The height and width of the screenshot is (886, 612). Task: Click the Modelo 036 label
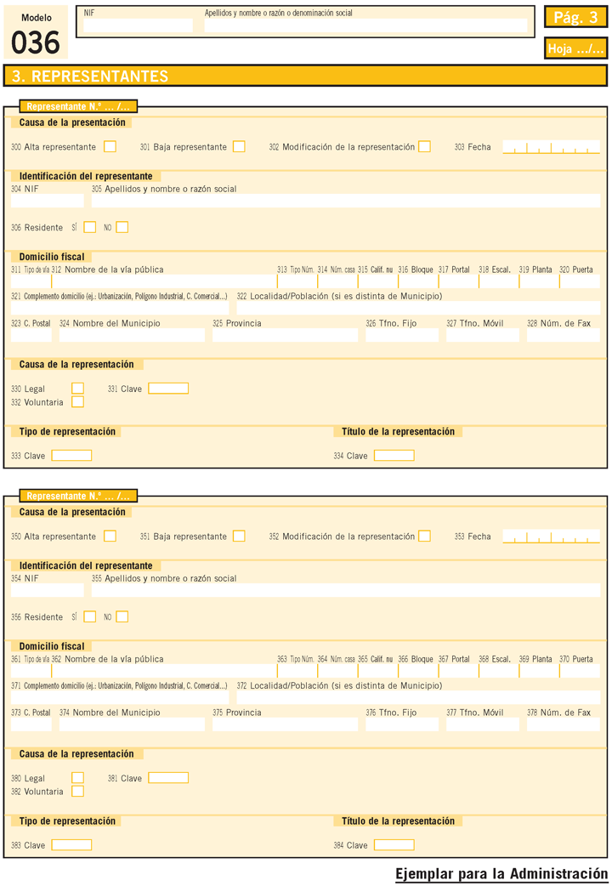[36, 33]
